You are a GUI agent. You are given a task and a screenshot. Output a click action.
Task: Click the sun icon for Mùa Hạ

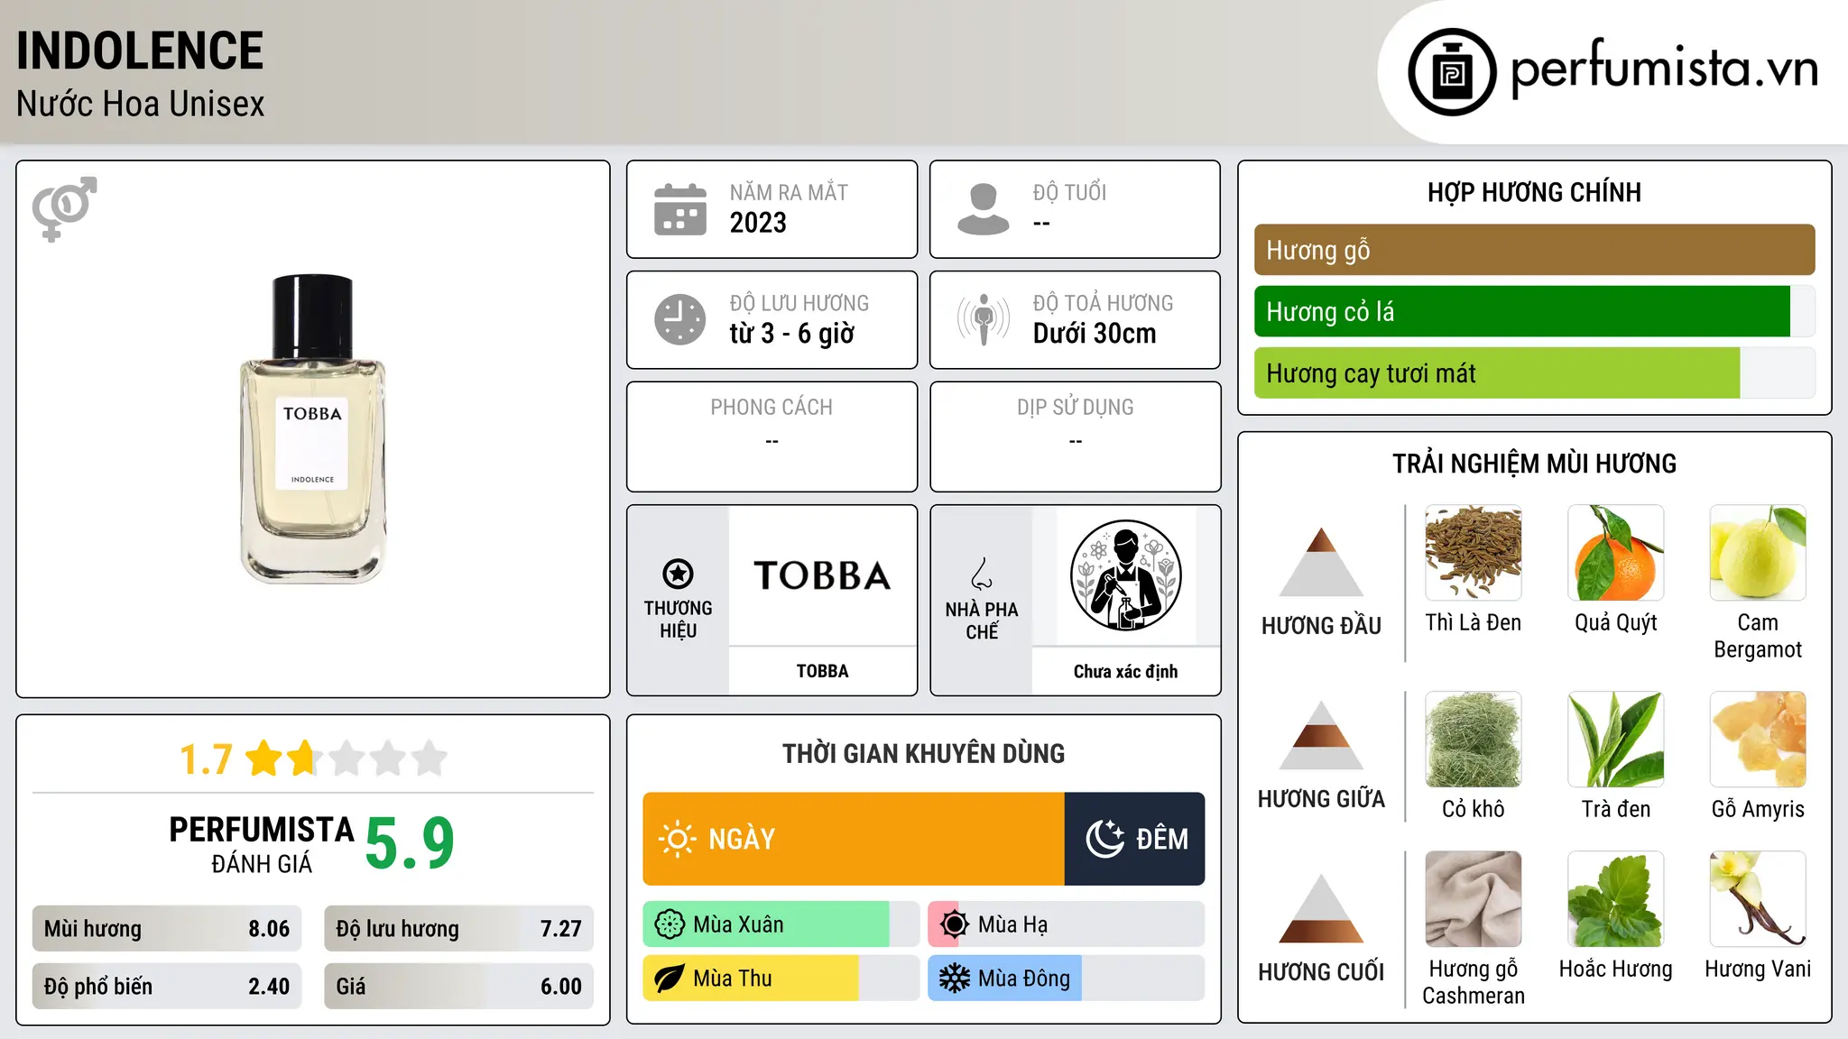coord(955,924)
